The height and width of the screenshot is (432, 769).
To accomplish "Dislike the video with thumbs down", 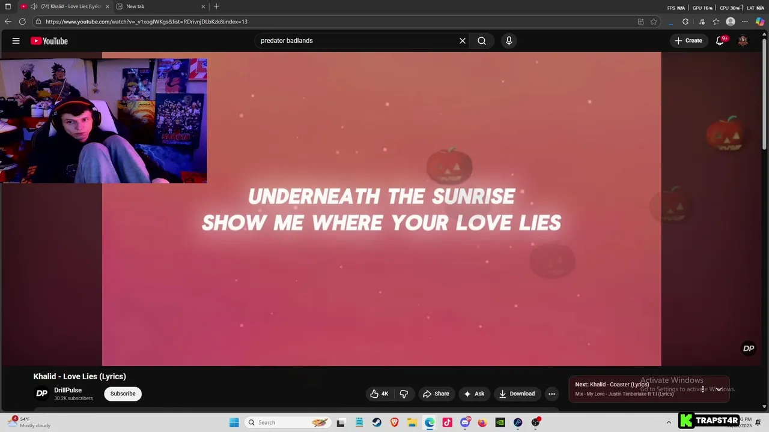I will click(404, 394).
